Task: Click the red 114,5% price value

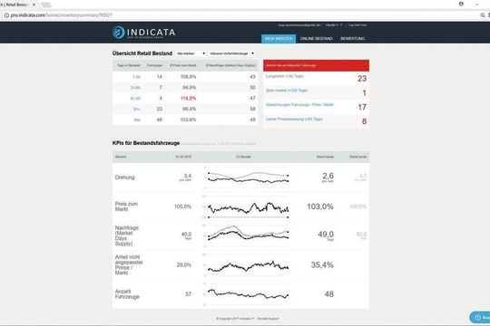Action: click(188, 99)
